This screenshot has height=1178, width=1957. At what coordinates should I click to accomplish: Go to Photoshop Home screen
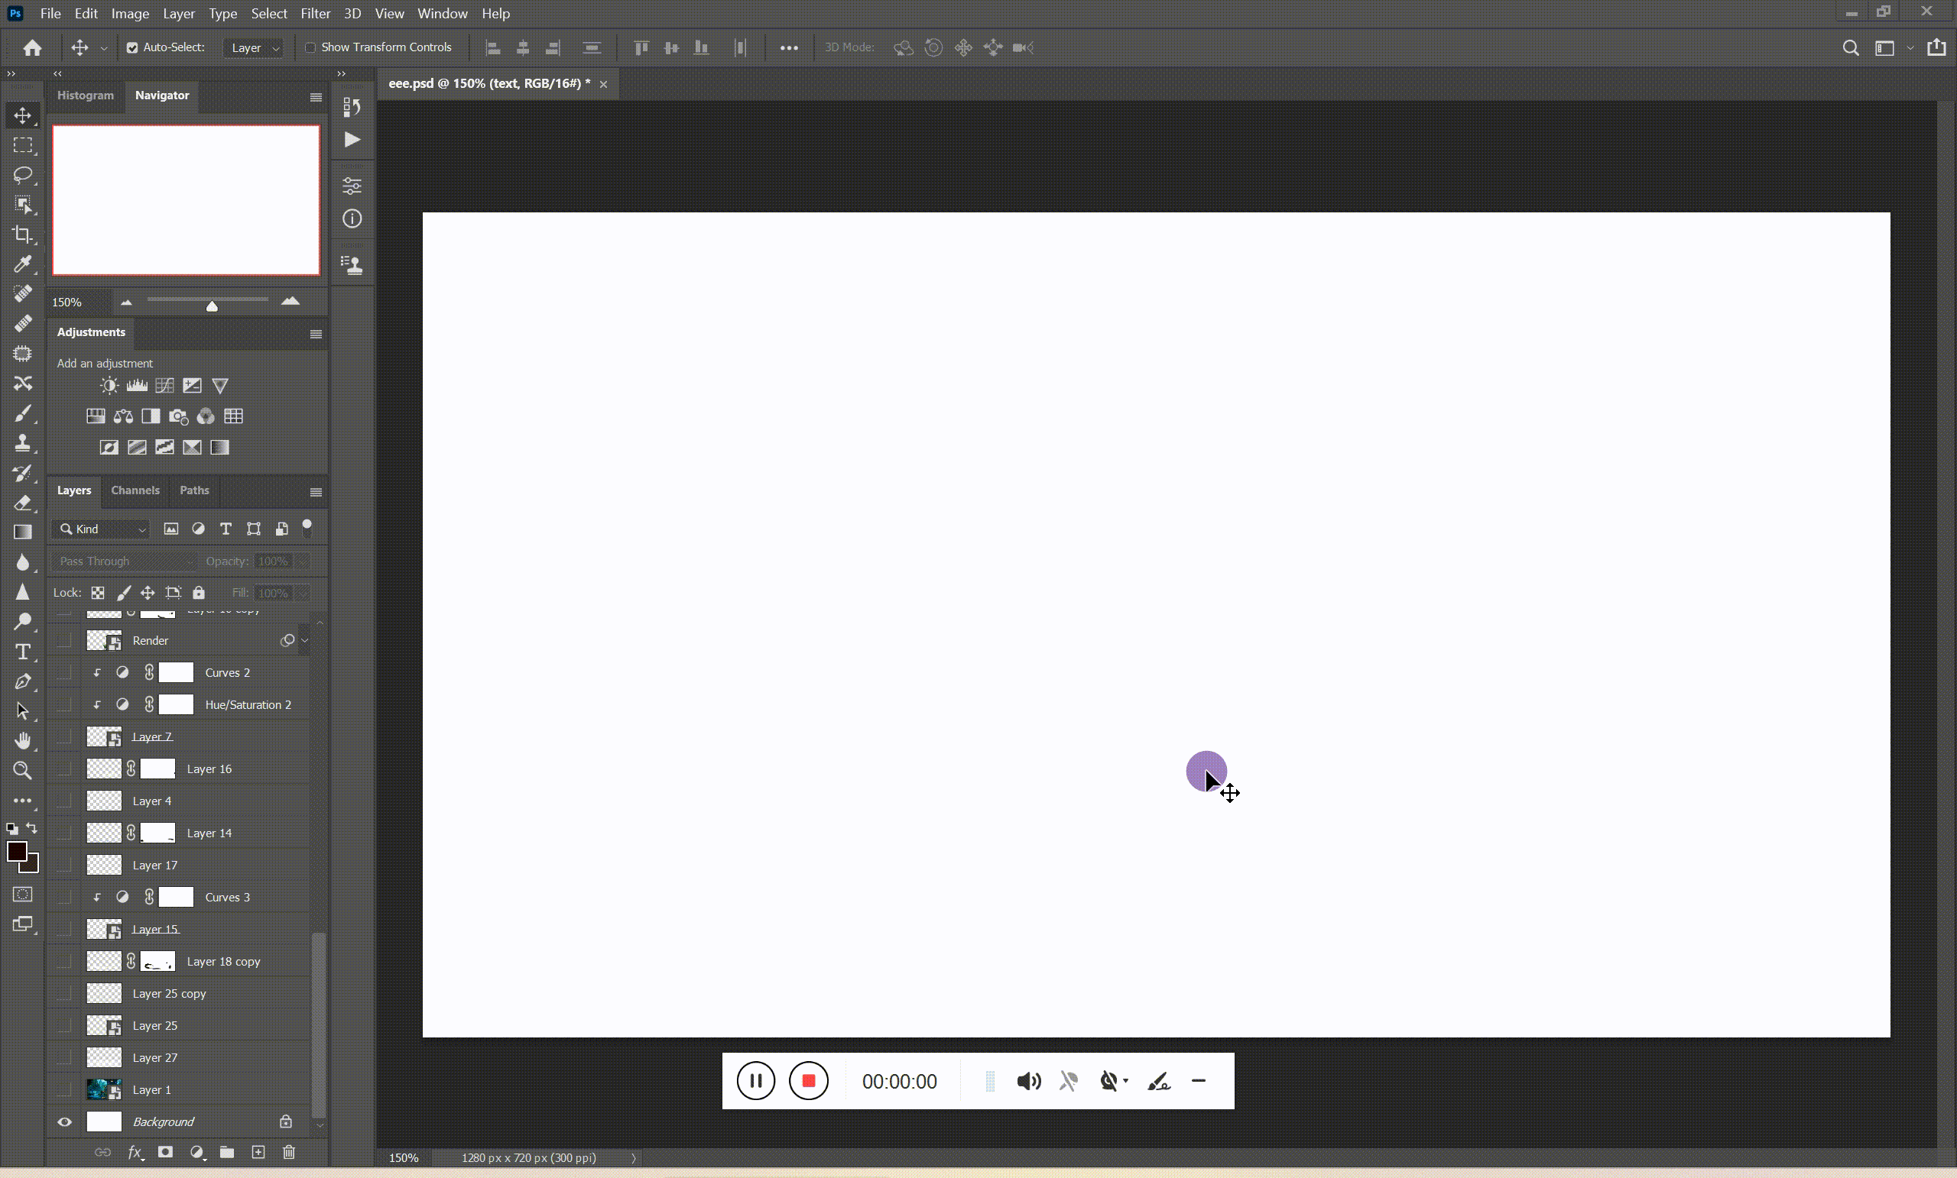point(33,47)
